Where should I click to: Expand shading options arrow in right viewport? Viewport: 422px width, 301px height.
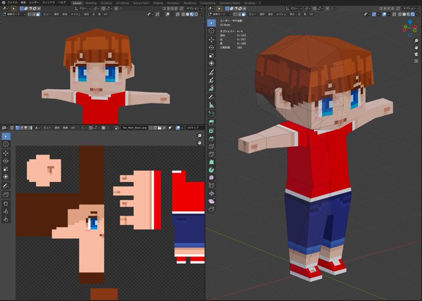(417, 14)
